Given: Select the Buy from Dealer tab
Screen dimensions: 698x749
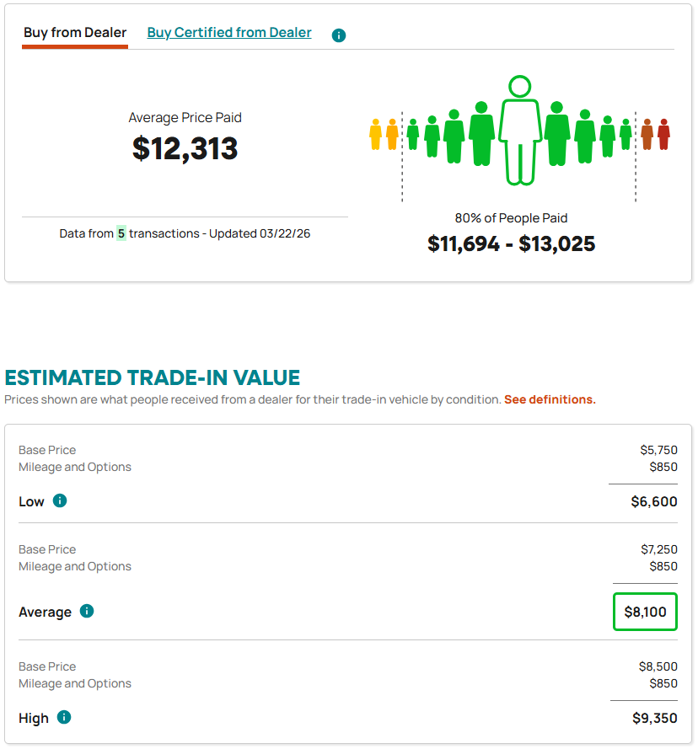Looking at the screenshot, I should (x=75, y=33).
